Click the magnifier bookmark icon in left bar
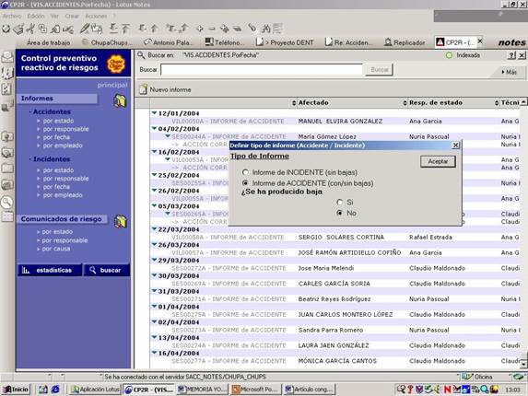Screen dimensions: 528x396 6,203
